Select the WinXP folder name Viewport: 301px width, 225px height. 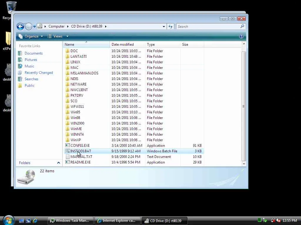pos(76,140)
